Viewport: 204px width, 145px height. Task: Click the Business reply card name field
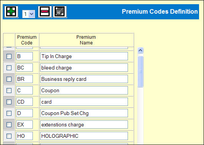(x=84, y=79)
